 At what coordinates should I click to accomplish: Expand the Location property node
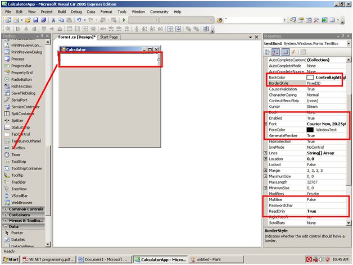(x=265, y=159)
